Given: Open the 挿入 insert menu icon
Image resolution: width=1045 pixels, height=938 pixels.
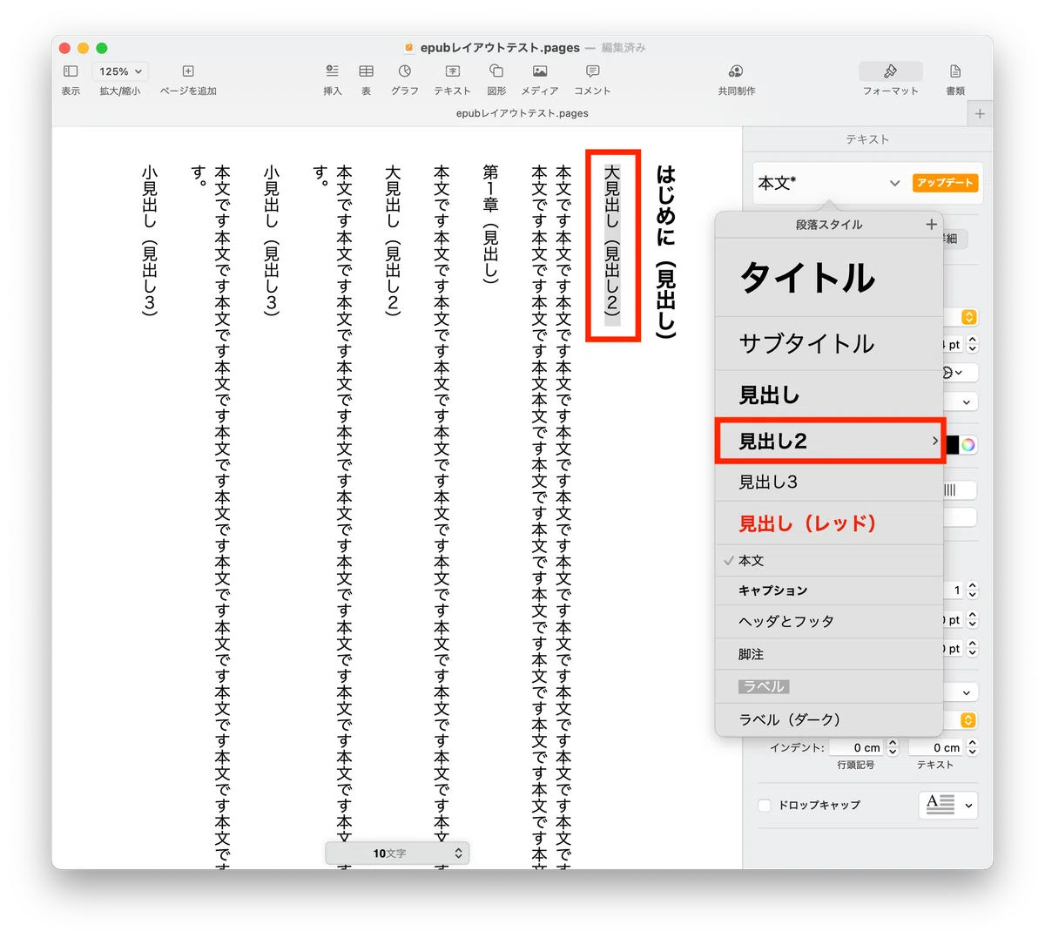Looking at the screenshot, I should 332,71.
